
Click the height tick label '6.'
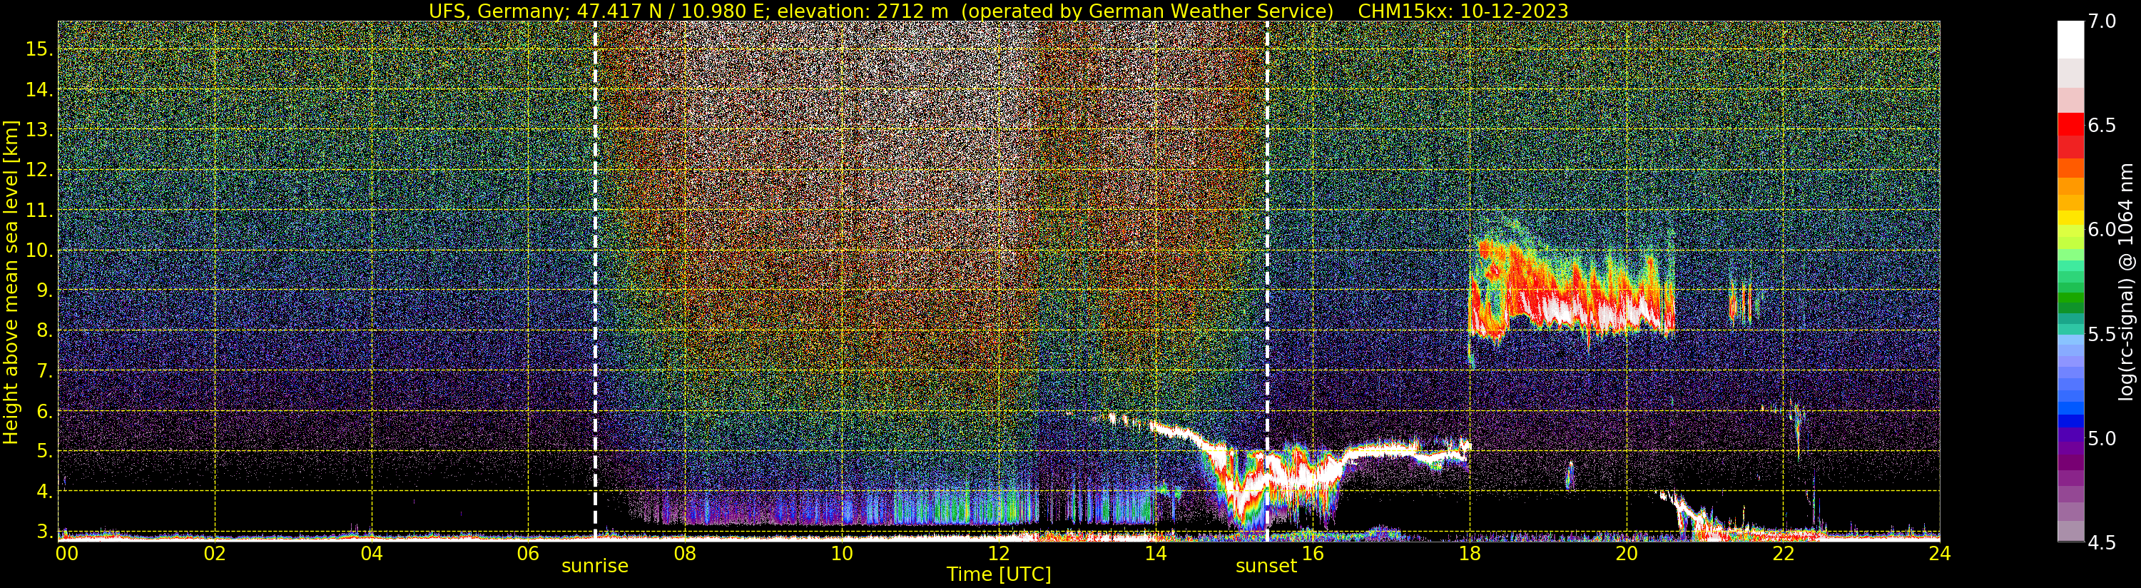point(45,411)
